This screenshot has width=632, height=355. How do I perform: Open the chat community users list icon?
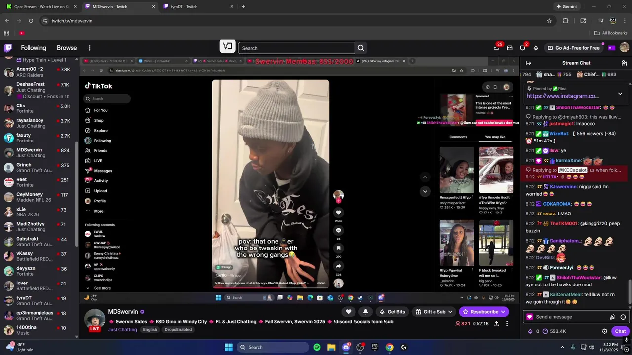624,63
